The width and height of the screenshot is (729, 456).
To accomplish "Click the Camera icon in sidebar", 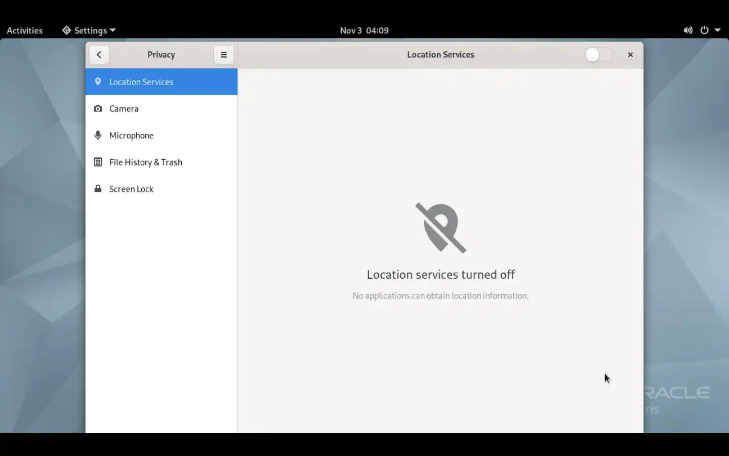I will tap(98, 108).
